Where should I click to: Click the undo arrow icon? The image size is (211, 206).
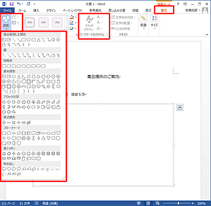[x=19, y=4]
